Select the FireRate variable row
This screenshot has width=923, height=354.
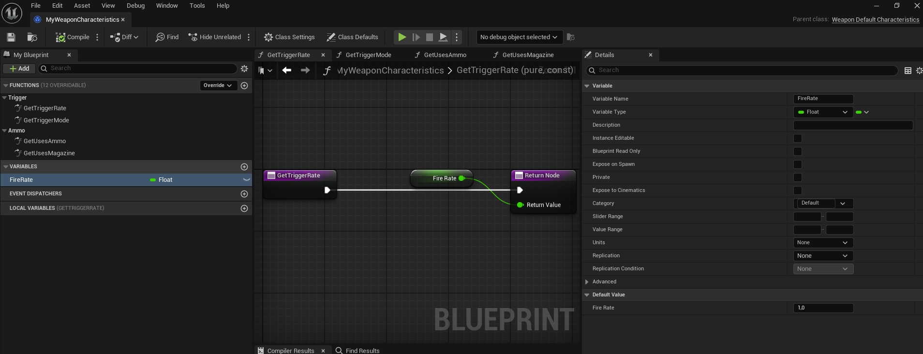click(x=126, y=180)
